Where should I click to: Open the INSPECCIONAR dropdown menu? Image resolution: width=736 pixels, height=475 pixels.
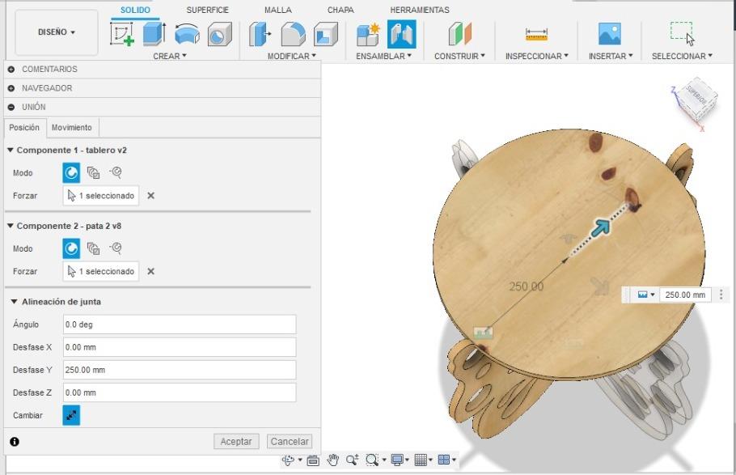point(536,56)
